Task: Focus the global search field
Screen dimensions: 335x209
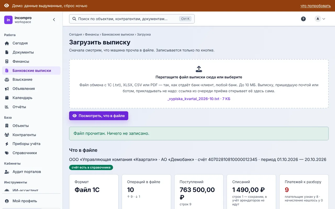Action: click(x=132, y=19)
